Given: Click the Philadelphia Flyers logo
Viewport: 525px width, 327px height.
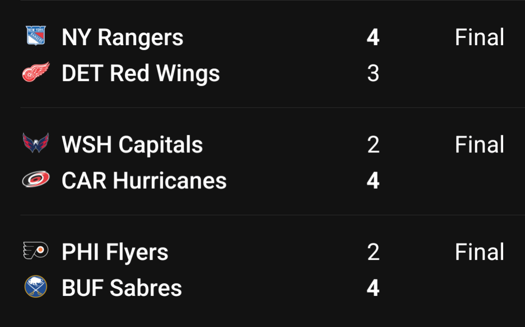Looking at the screenshot, I should [x=35, y=251].
